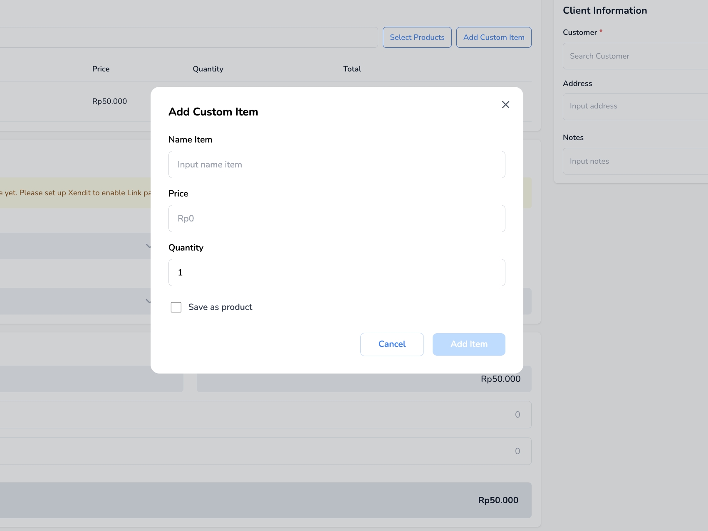This screenshot has height=531, width=708.
Task: Open the Select Products button
Action: click(417, 37)
